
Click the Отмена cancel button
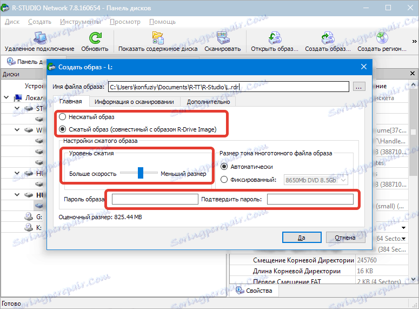(x=345, y=238)
